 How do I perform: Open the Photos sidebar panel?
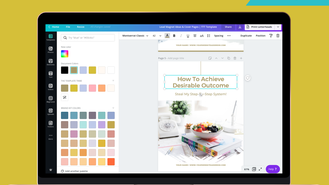[x=51, y=50]
